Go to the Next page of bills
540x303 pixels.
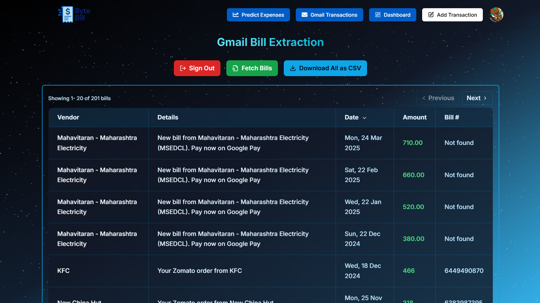click(477, 98)
